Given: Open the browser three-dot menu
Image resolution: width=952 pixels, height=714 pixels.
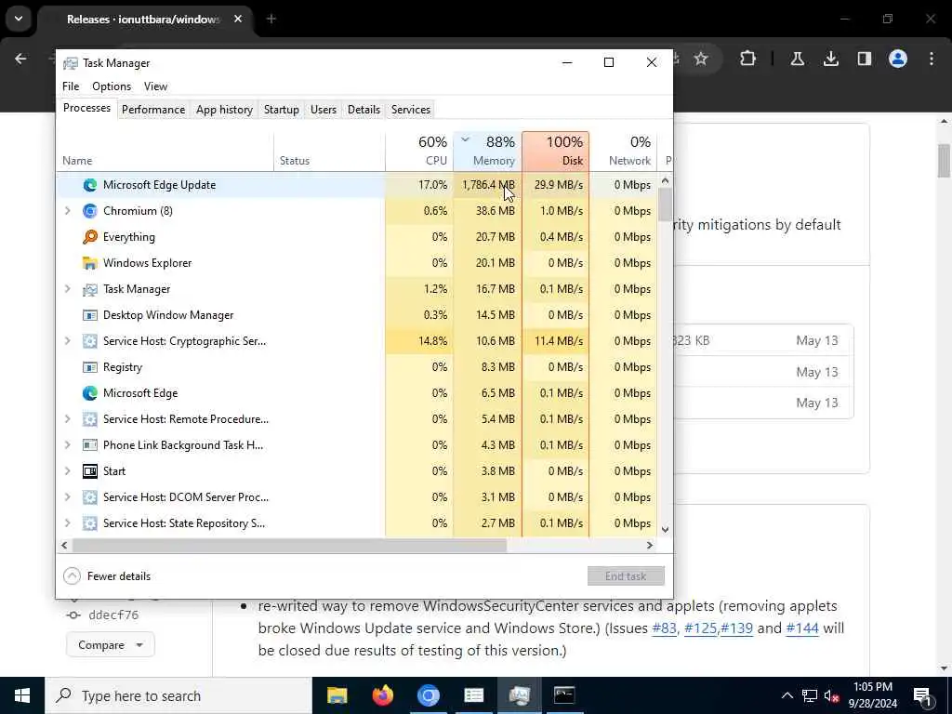Looking at the screenshot, I should point(932,59).
